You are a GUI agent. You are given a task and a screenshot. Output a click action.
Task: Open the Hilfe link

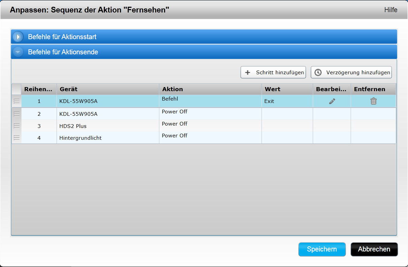click(390, 10)
